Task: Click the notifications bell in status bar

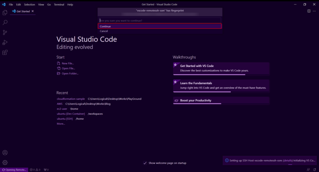Action: pyautogui.click(x=315, y=170)
